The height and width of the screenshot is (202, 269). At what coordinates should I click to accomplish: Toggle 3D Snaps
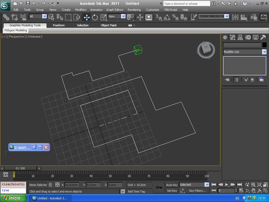(x=158, y=17)
